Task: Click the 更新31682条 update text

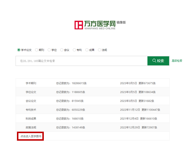Action: (146, 101)
